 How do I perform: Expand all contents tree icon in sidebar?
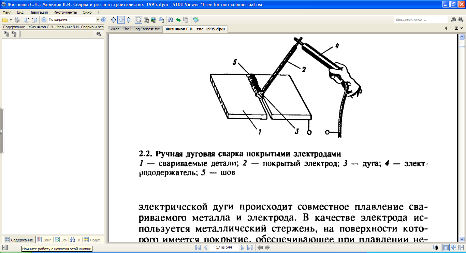pos(6,34)
